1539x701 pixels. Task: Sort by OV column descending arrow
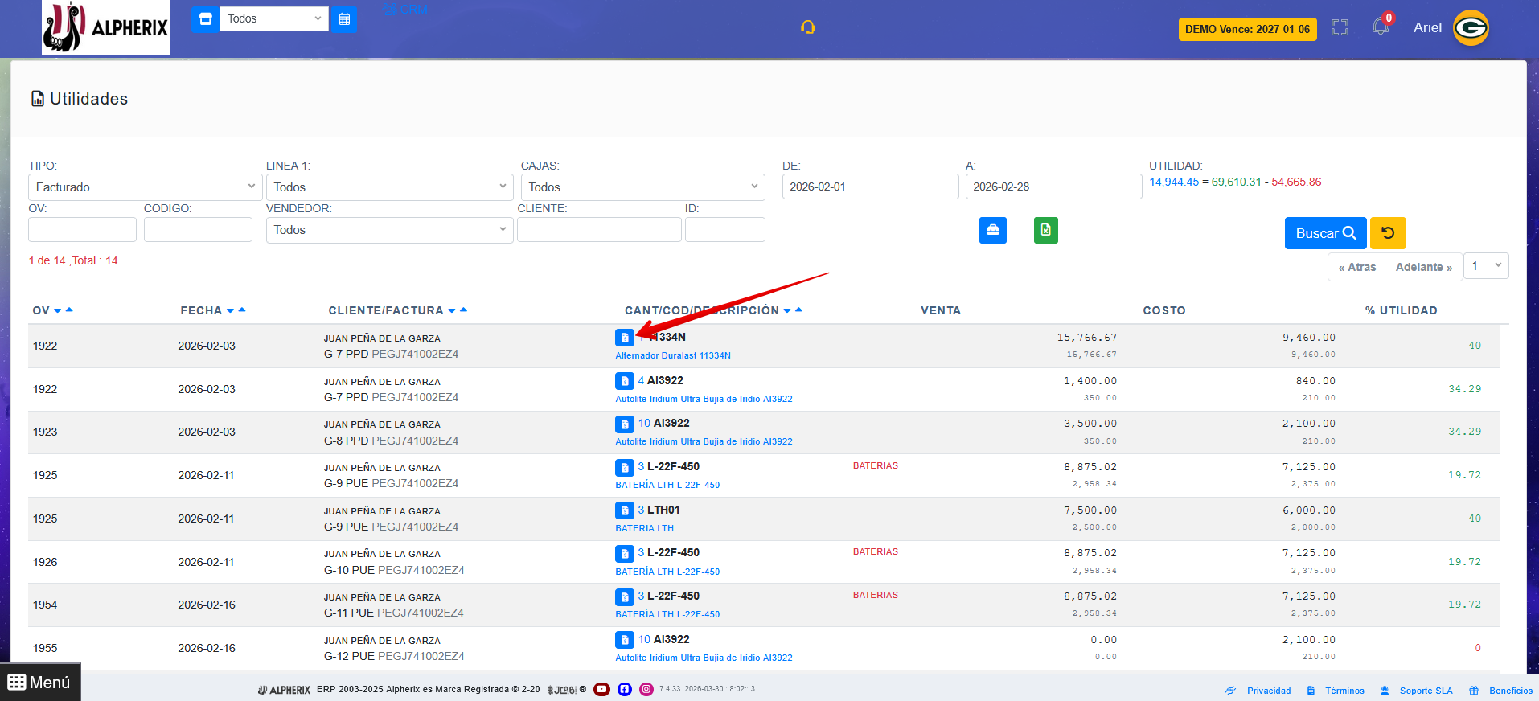pos(58,311)
